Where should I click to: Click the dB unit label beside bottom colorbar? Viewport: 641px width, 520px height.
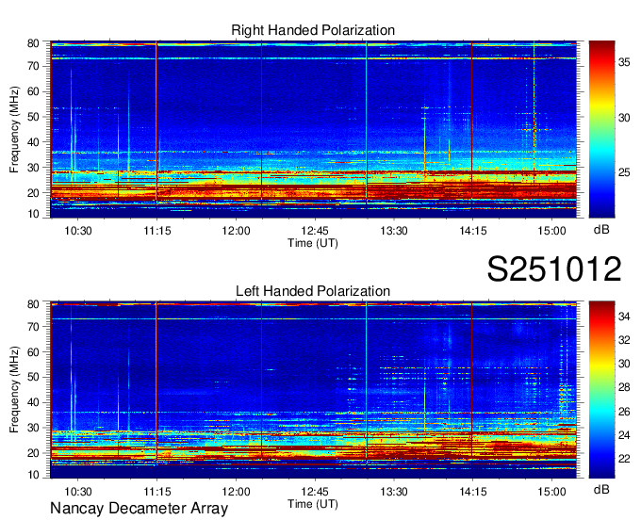(600, 490)
